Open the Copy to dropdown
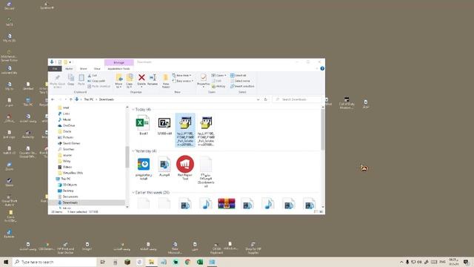Screen dimensions: 474x267 pos(130,81)
